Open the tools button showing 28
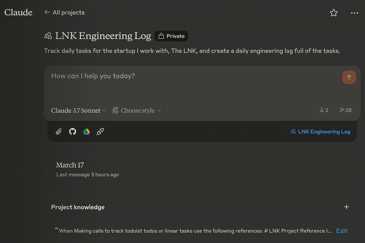This screenshot has height=243, width=365. pyautogui.click(x=345, y=110)
